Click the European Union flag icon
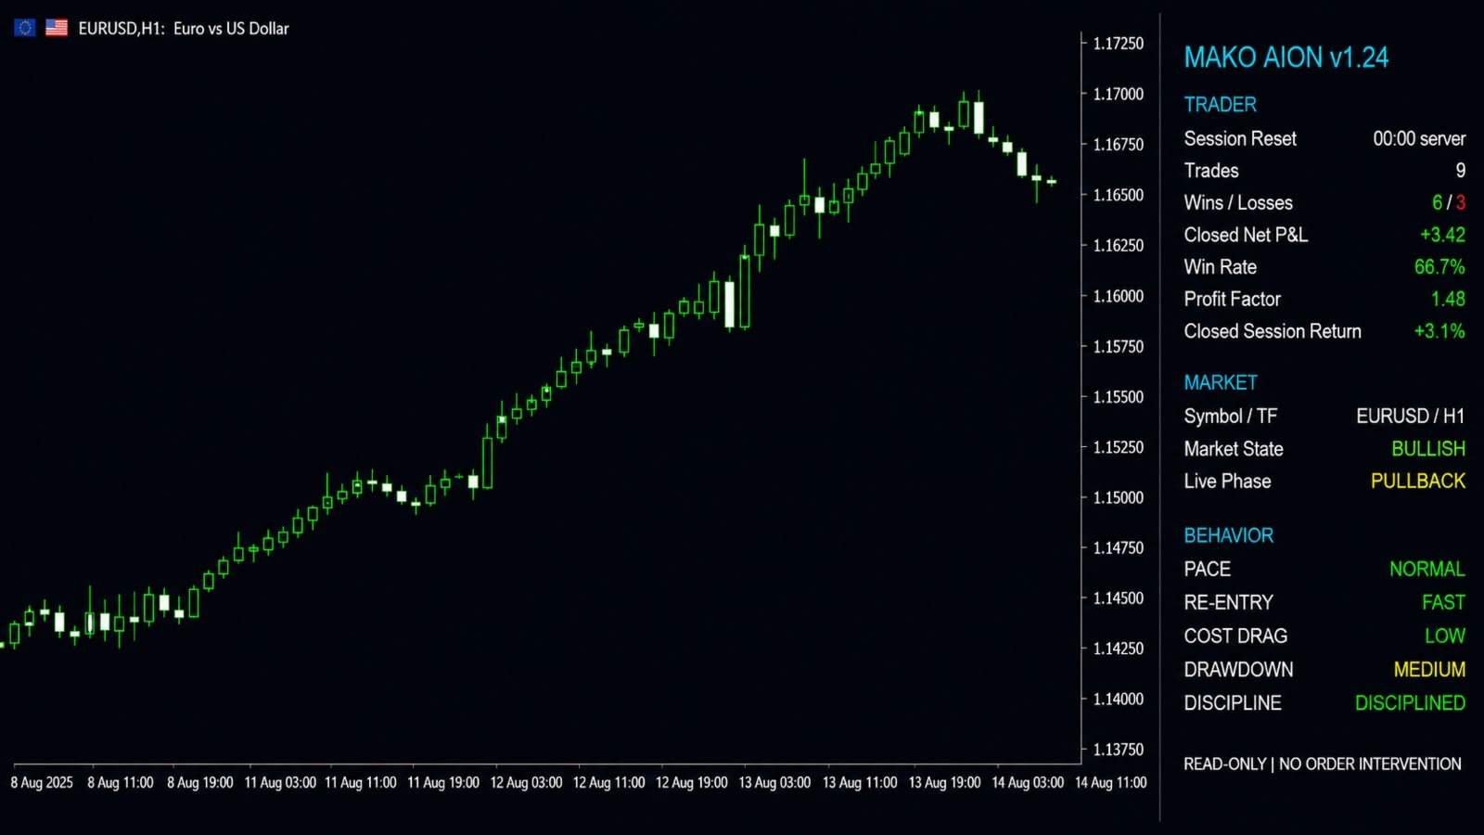 pos(25,28)
